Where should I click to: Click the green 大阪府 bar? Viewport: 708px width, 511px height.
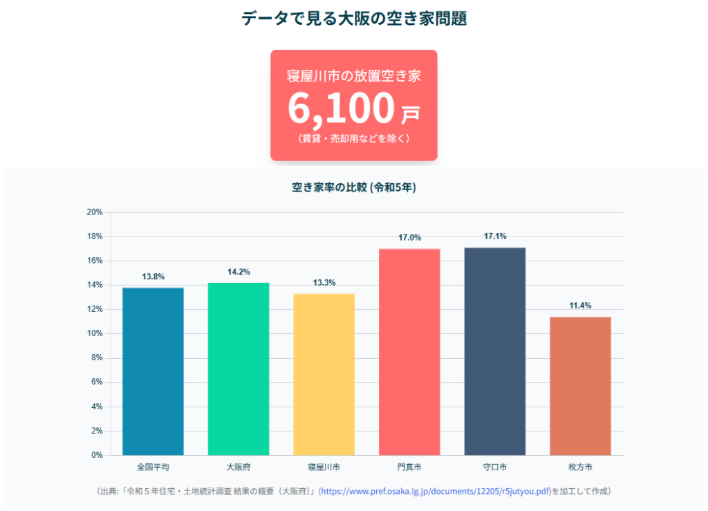click(239, 369)
